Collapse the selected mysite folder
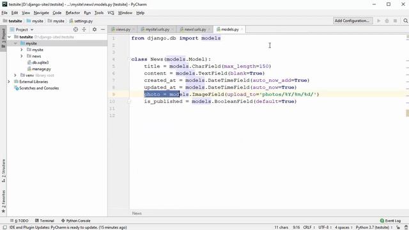The image size is (409, 230). (15, 43)
